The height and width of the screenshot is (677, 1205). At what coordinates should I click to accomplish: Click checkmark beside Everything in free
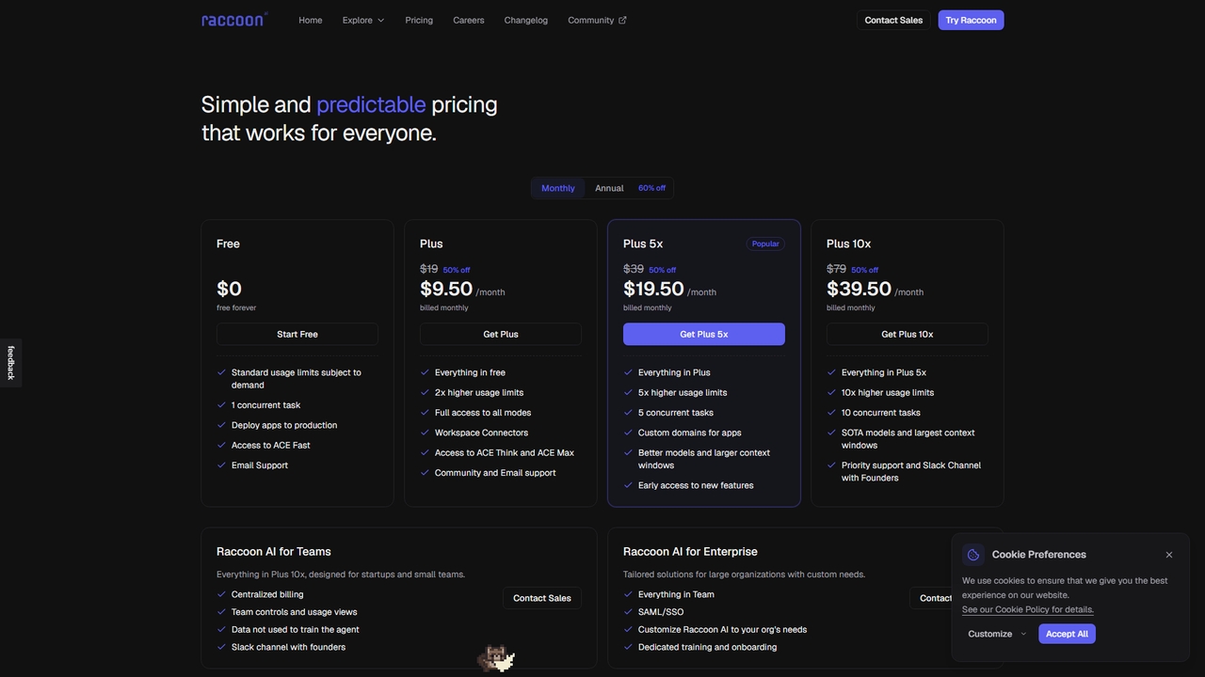pyautogui.click(x=425, y=372)
